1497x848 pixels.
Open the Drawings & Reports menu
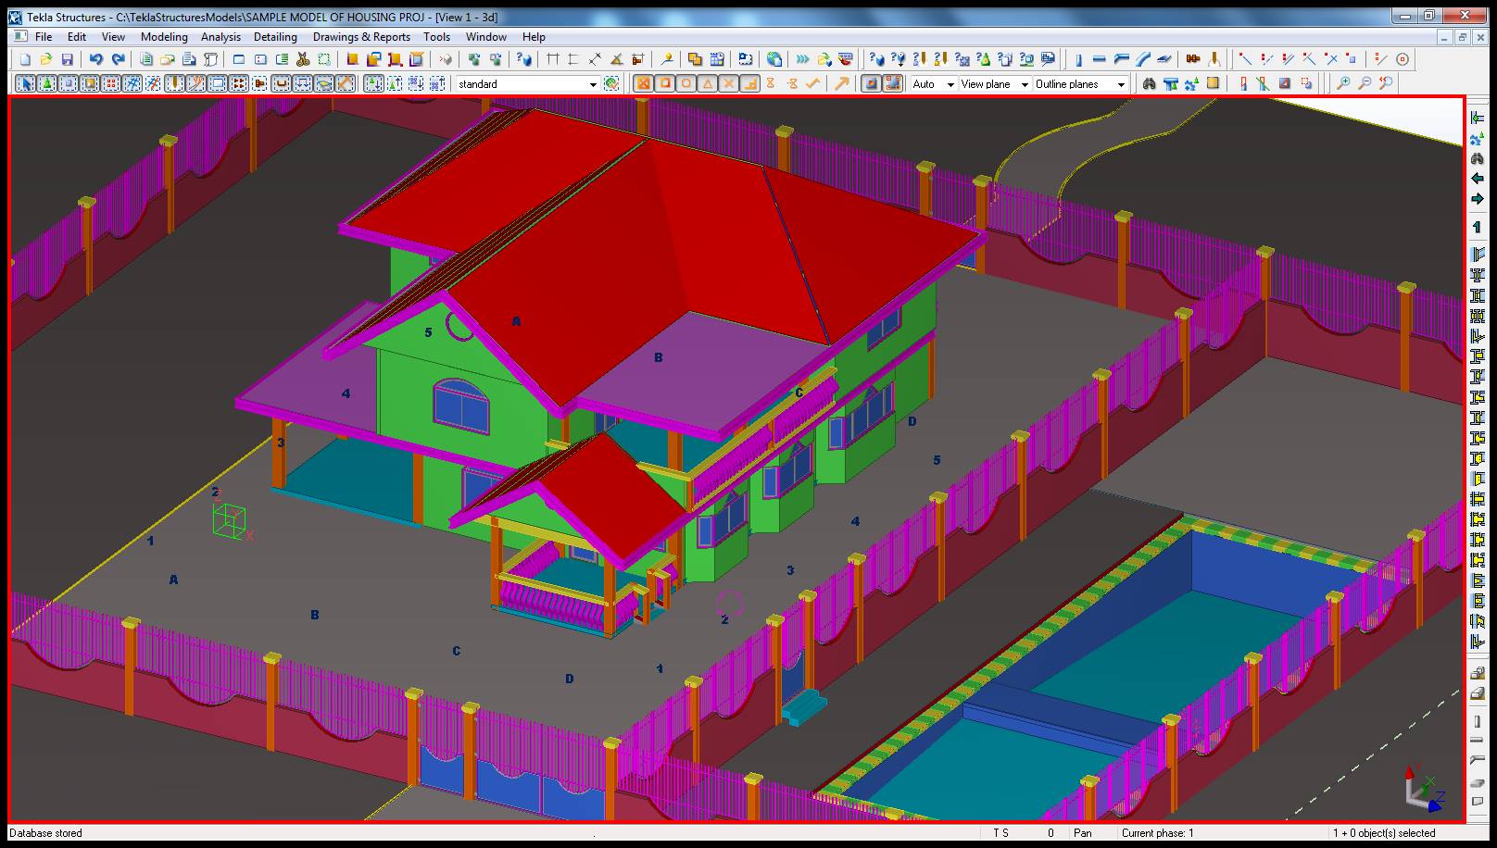pyautogui.click(x=361, y=37)
